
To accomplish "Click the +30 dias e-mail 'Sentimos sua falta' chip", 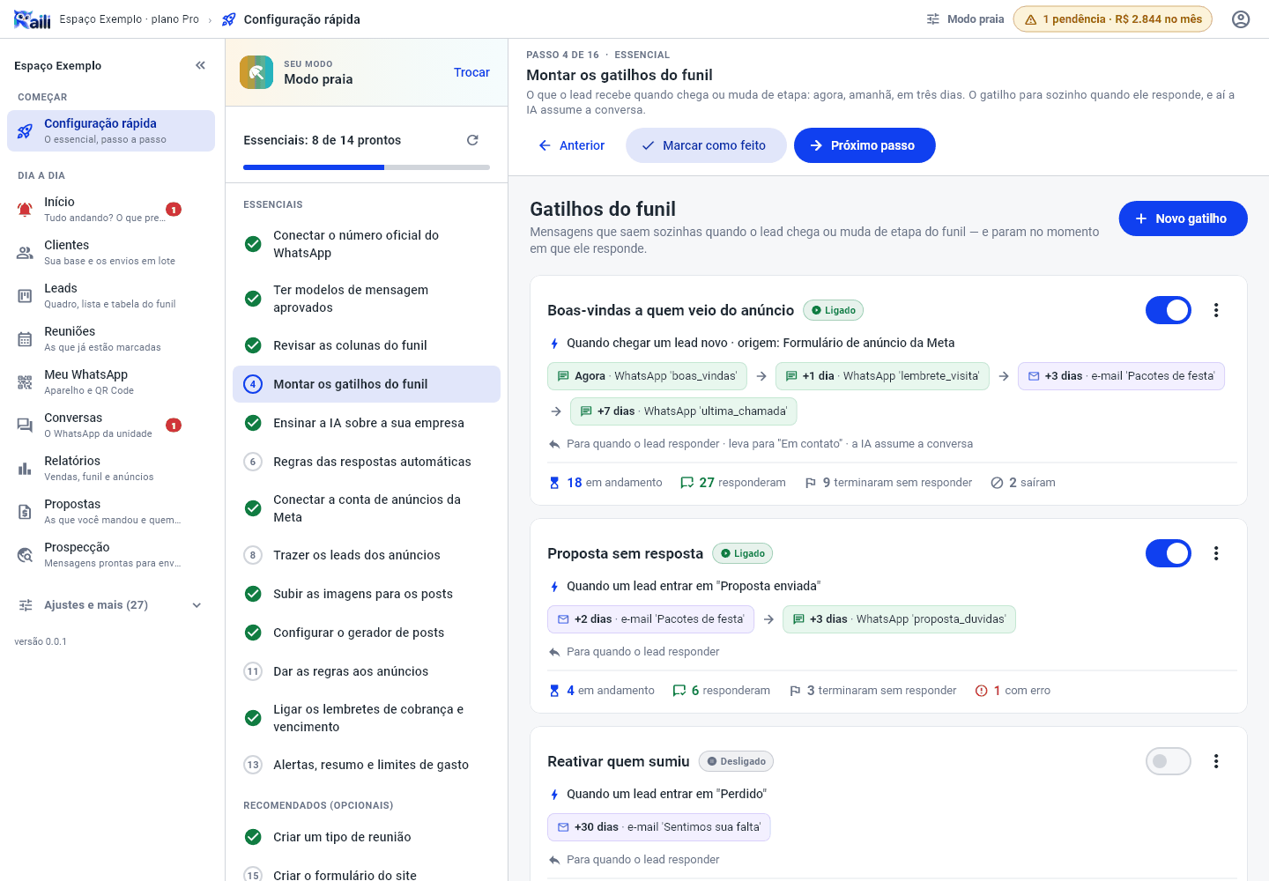I will [658, 827].
